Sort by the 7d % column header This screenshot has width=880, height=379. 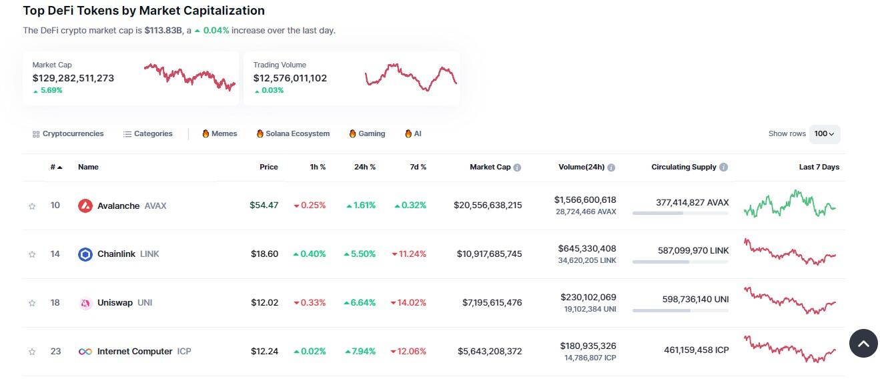(x=418, y=167)
